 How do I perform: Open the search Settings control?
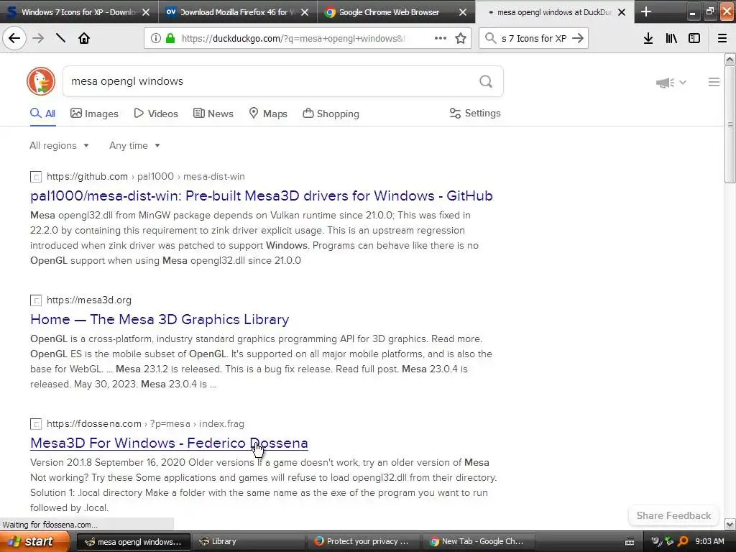click(475, 113)
